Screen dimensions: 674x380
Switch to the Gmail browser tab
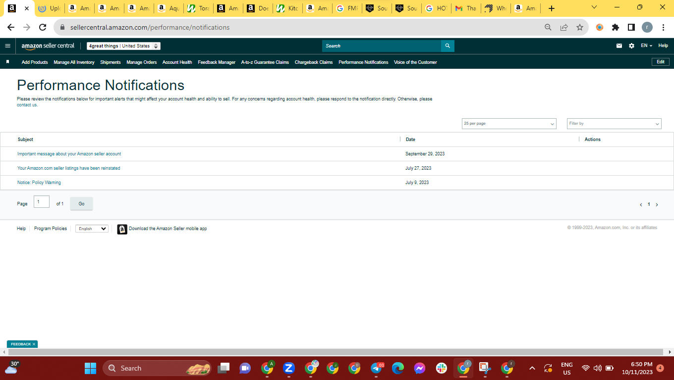(x=465, y=8)
